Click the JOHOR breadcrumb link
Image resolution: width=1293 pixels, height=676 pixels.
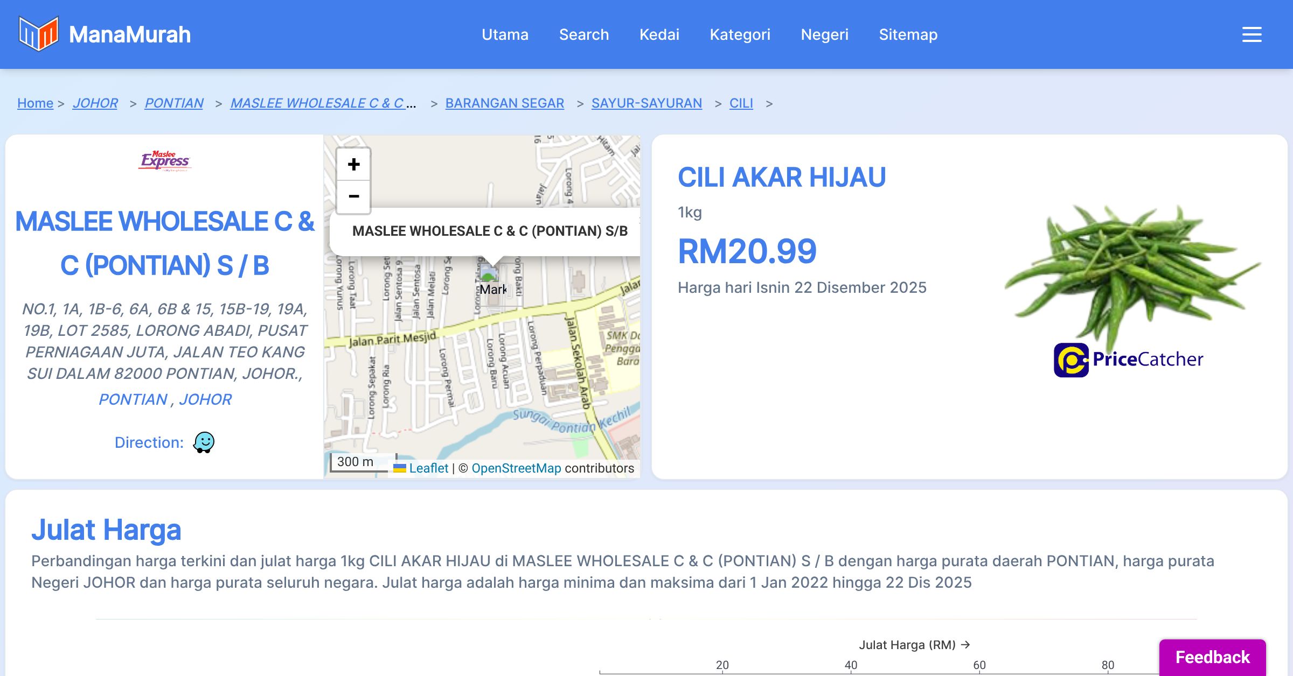95,103
